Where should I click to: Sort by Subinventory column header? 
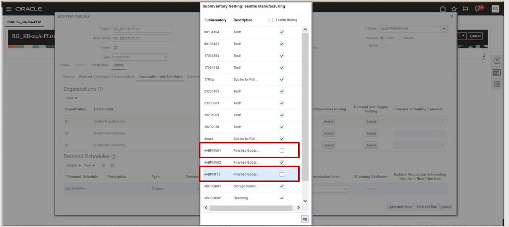pos(215,20)
